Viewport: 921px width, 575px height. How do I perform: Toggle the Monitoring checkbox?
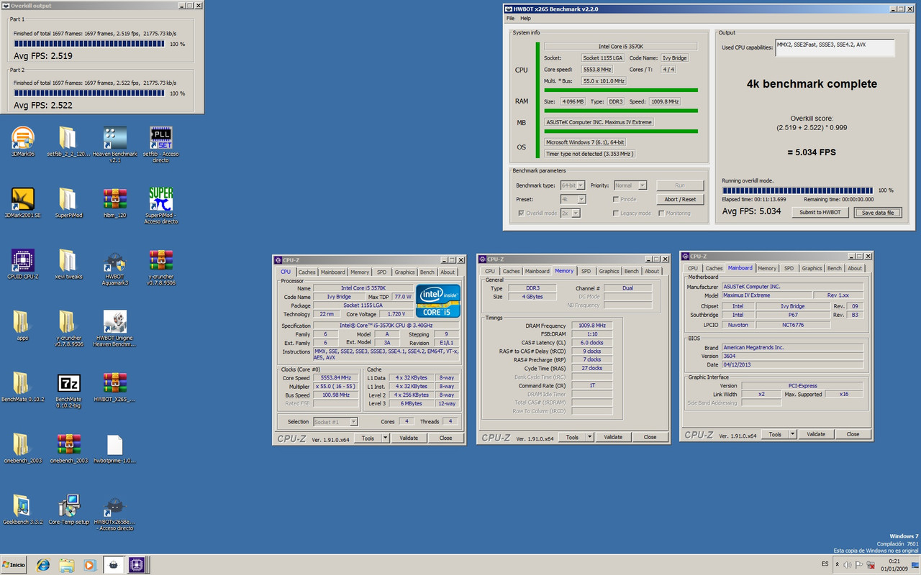click(661, 213)
